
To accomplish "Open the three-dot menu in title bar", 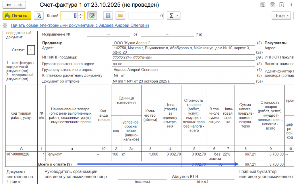I will (291, 5).
